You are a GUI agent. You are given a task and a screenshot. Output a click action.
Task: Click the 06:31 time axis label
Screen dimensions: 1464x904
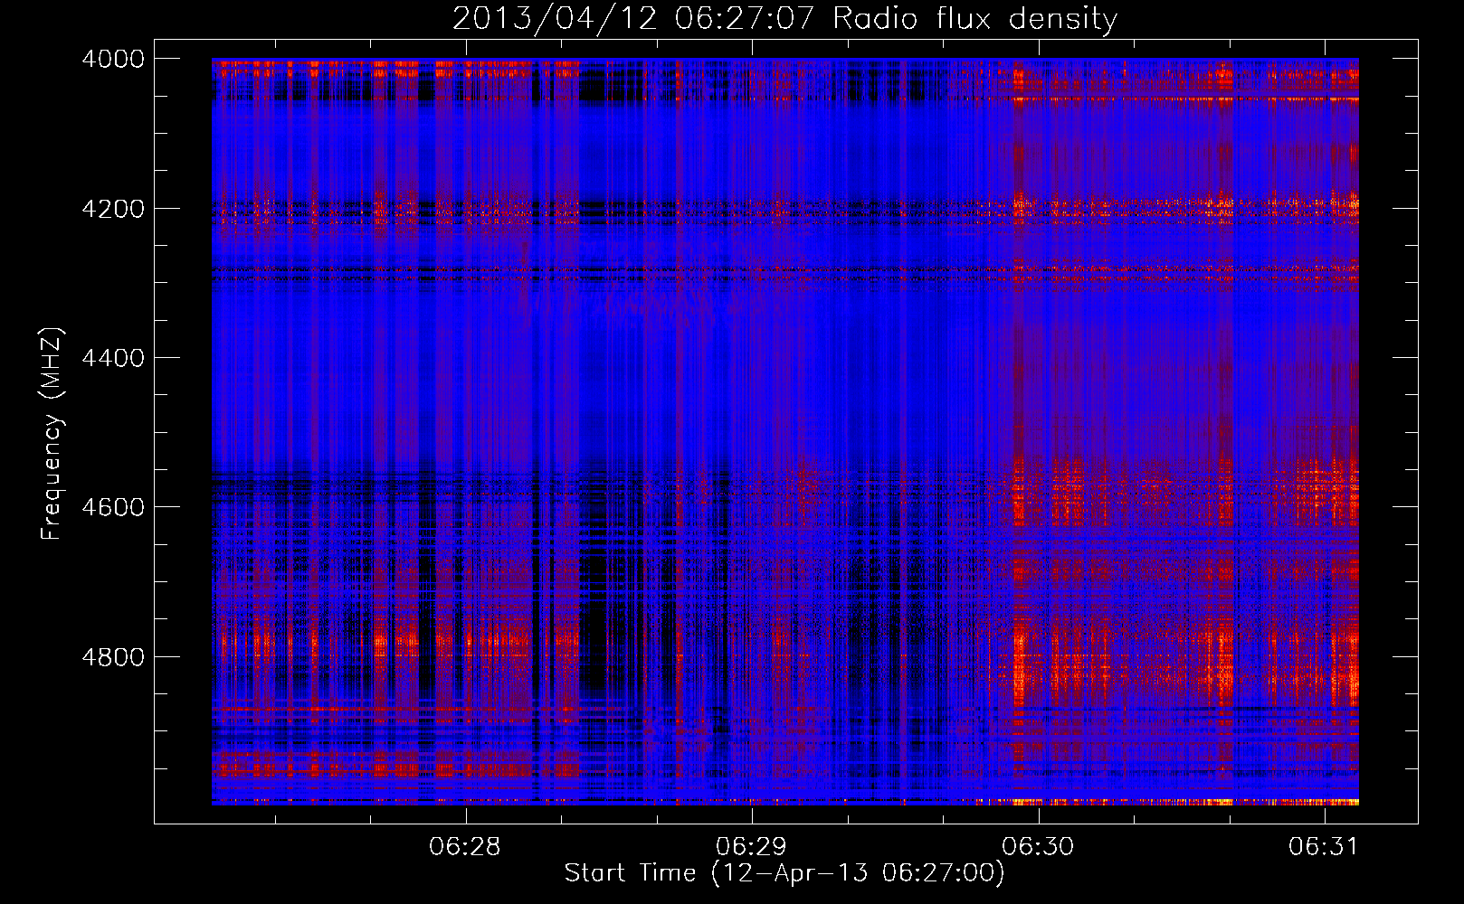(x=1324, y=847)
